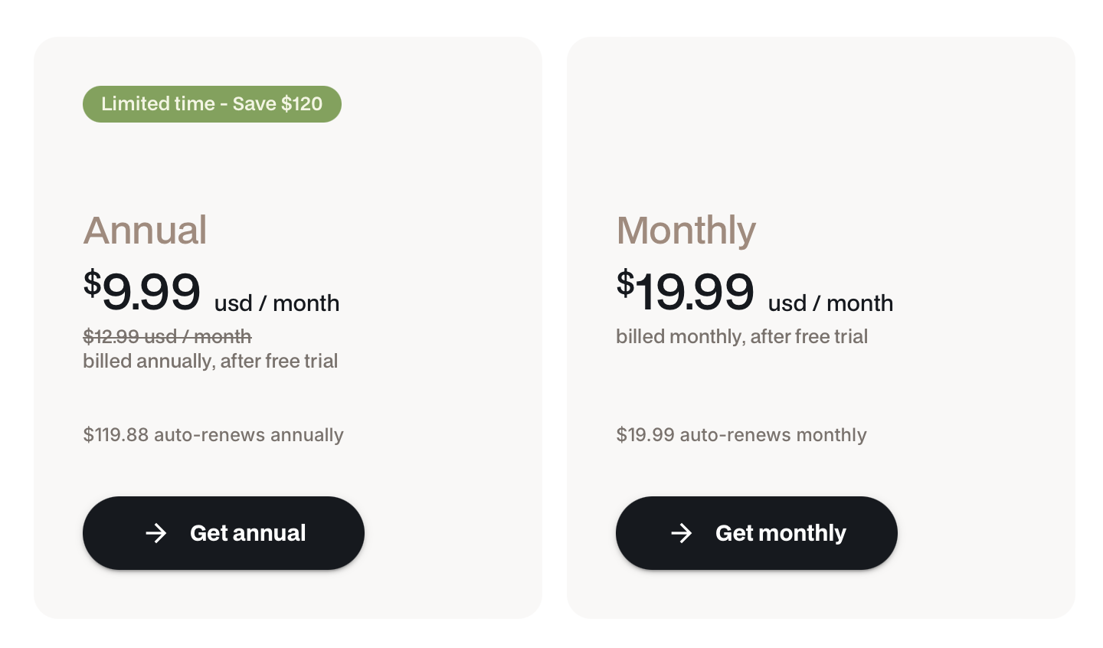Click the dollar sign beside 9.99
1103x648 pixels.
click(x=92, y=283)
